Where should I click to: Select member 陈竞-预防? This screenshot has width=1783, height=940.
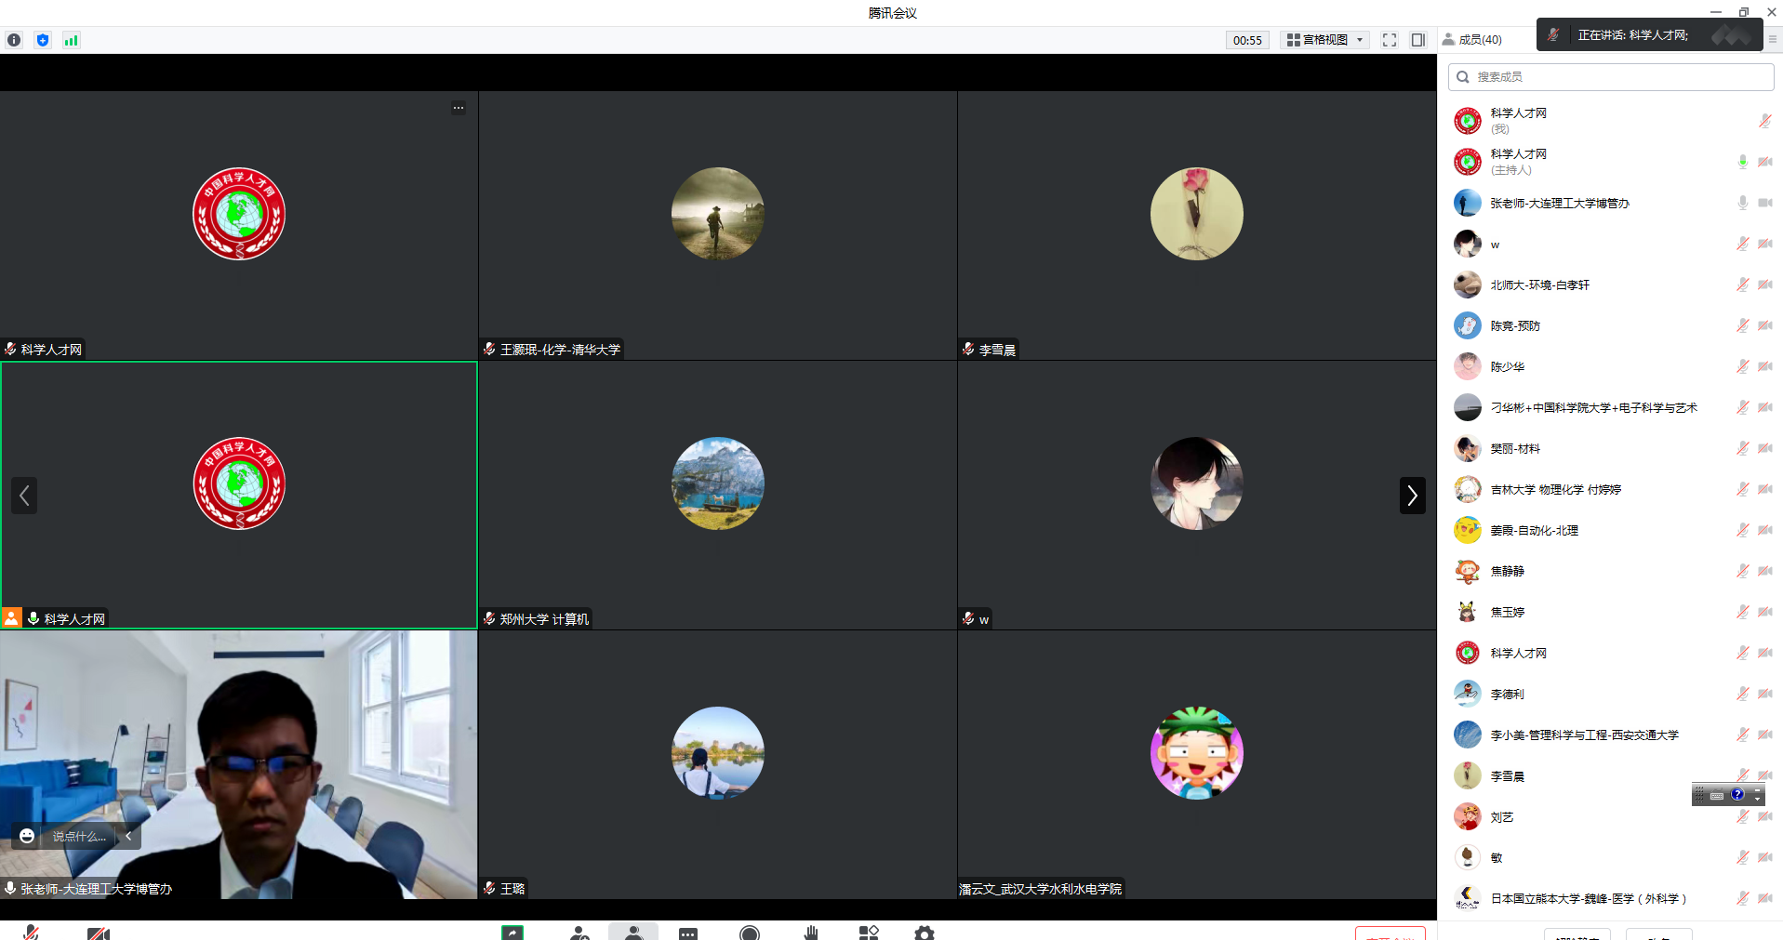click(x=1611, y=325)
